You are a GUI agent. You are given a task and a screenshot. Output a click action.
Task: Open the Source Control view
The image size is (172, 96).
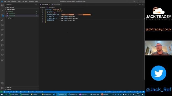tap(2, 15)
